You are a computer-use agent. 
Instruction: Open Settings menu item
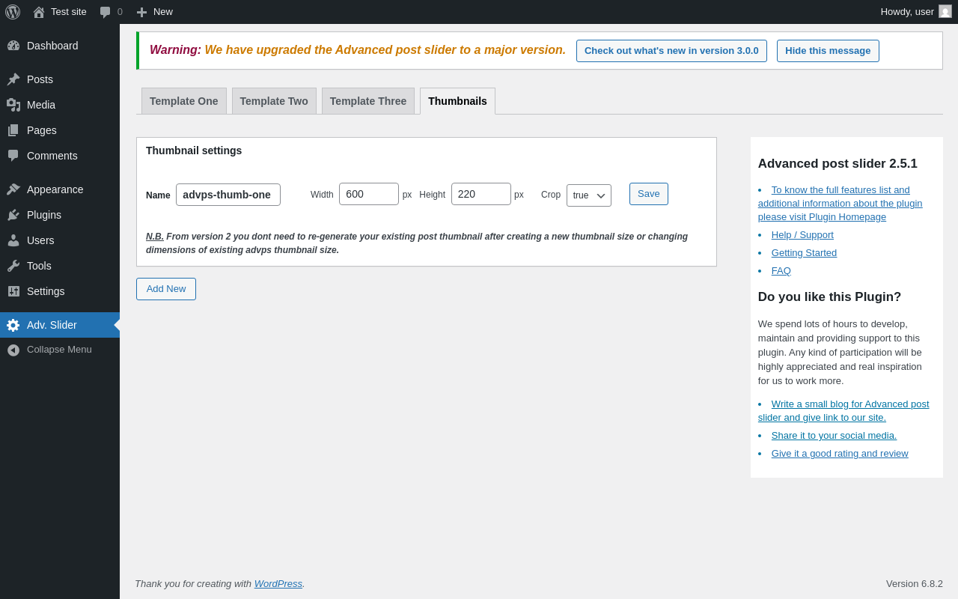click(60, 291)
